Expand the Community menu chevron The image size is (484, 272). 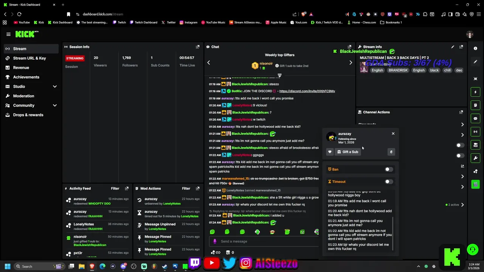click(x=54, y=105)
